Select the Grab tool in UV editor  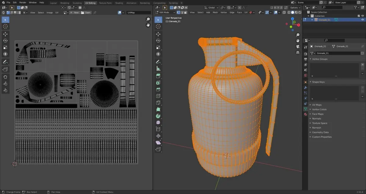(5, 77)
